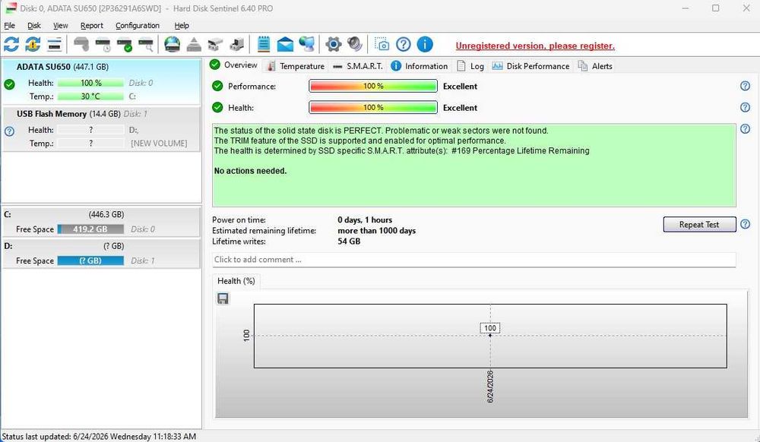Click help icon next to Repeat Test

pos(745,224)
